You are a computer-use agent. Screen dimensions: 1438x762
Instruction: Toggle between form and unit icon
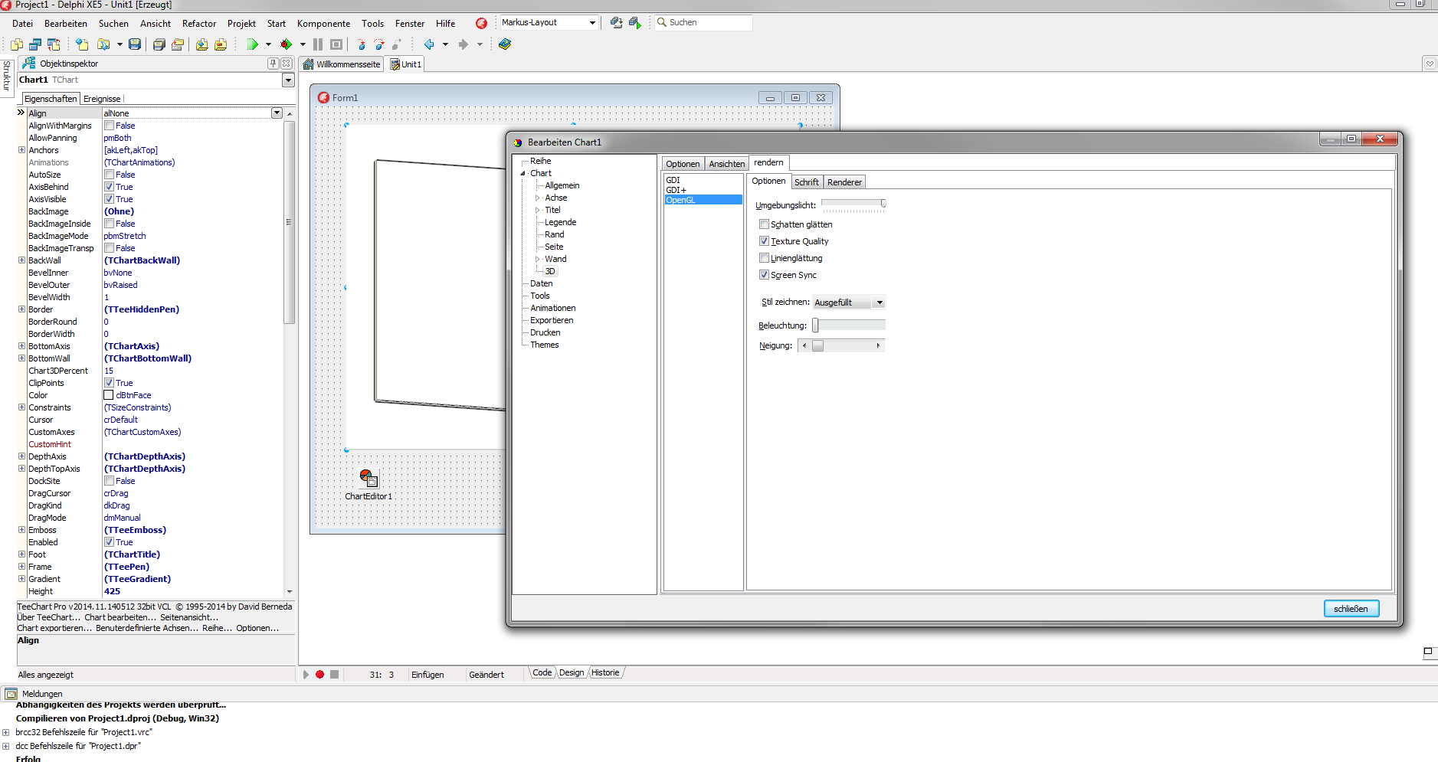pyautogui.click(x=54, y=44)
